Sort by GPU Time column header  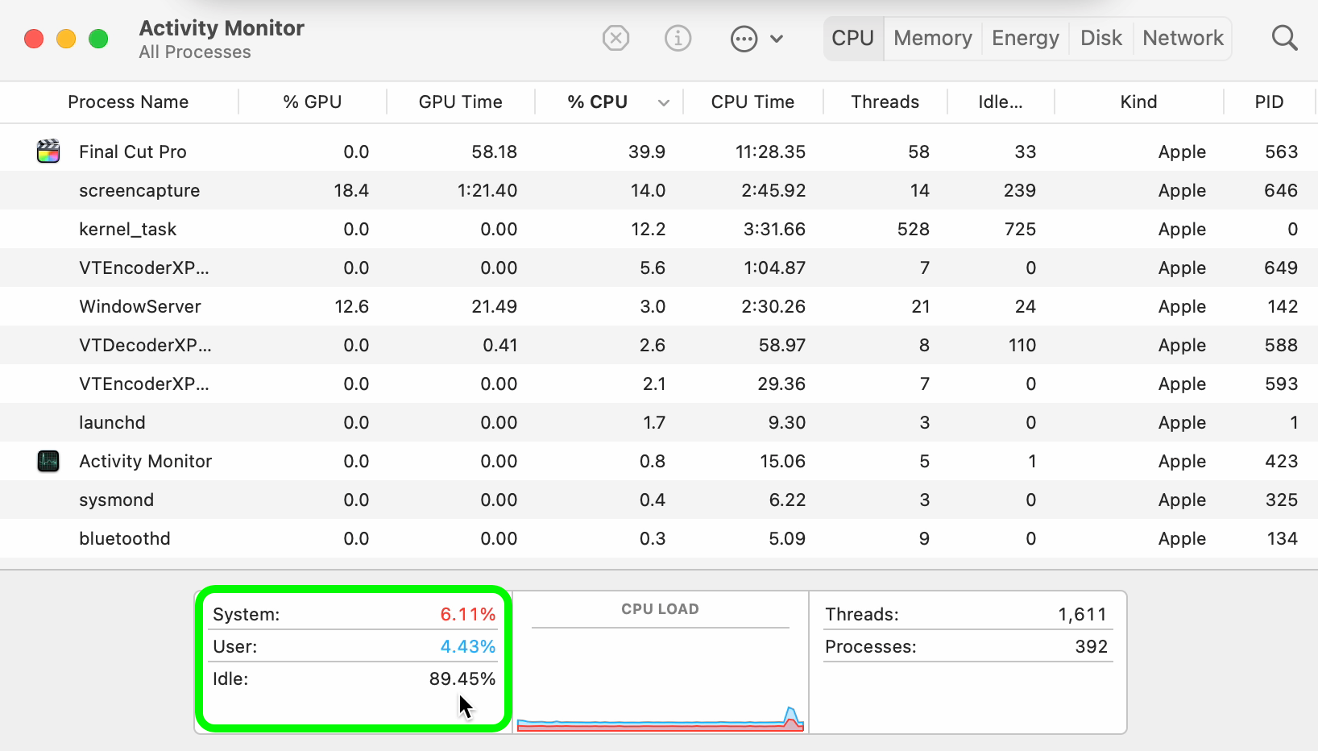pos(460,102)
